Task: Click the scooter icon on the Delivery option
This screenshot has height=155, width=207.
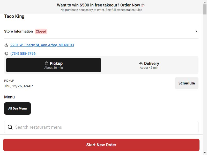Action: coord(141,63)
